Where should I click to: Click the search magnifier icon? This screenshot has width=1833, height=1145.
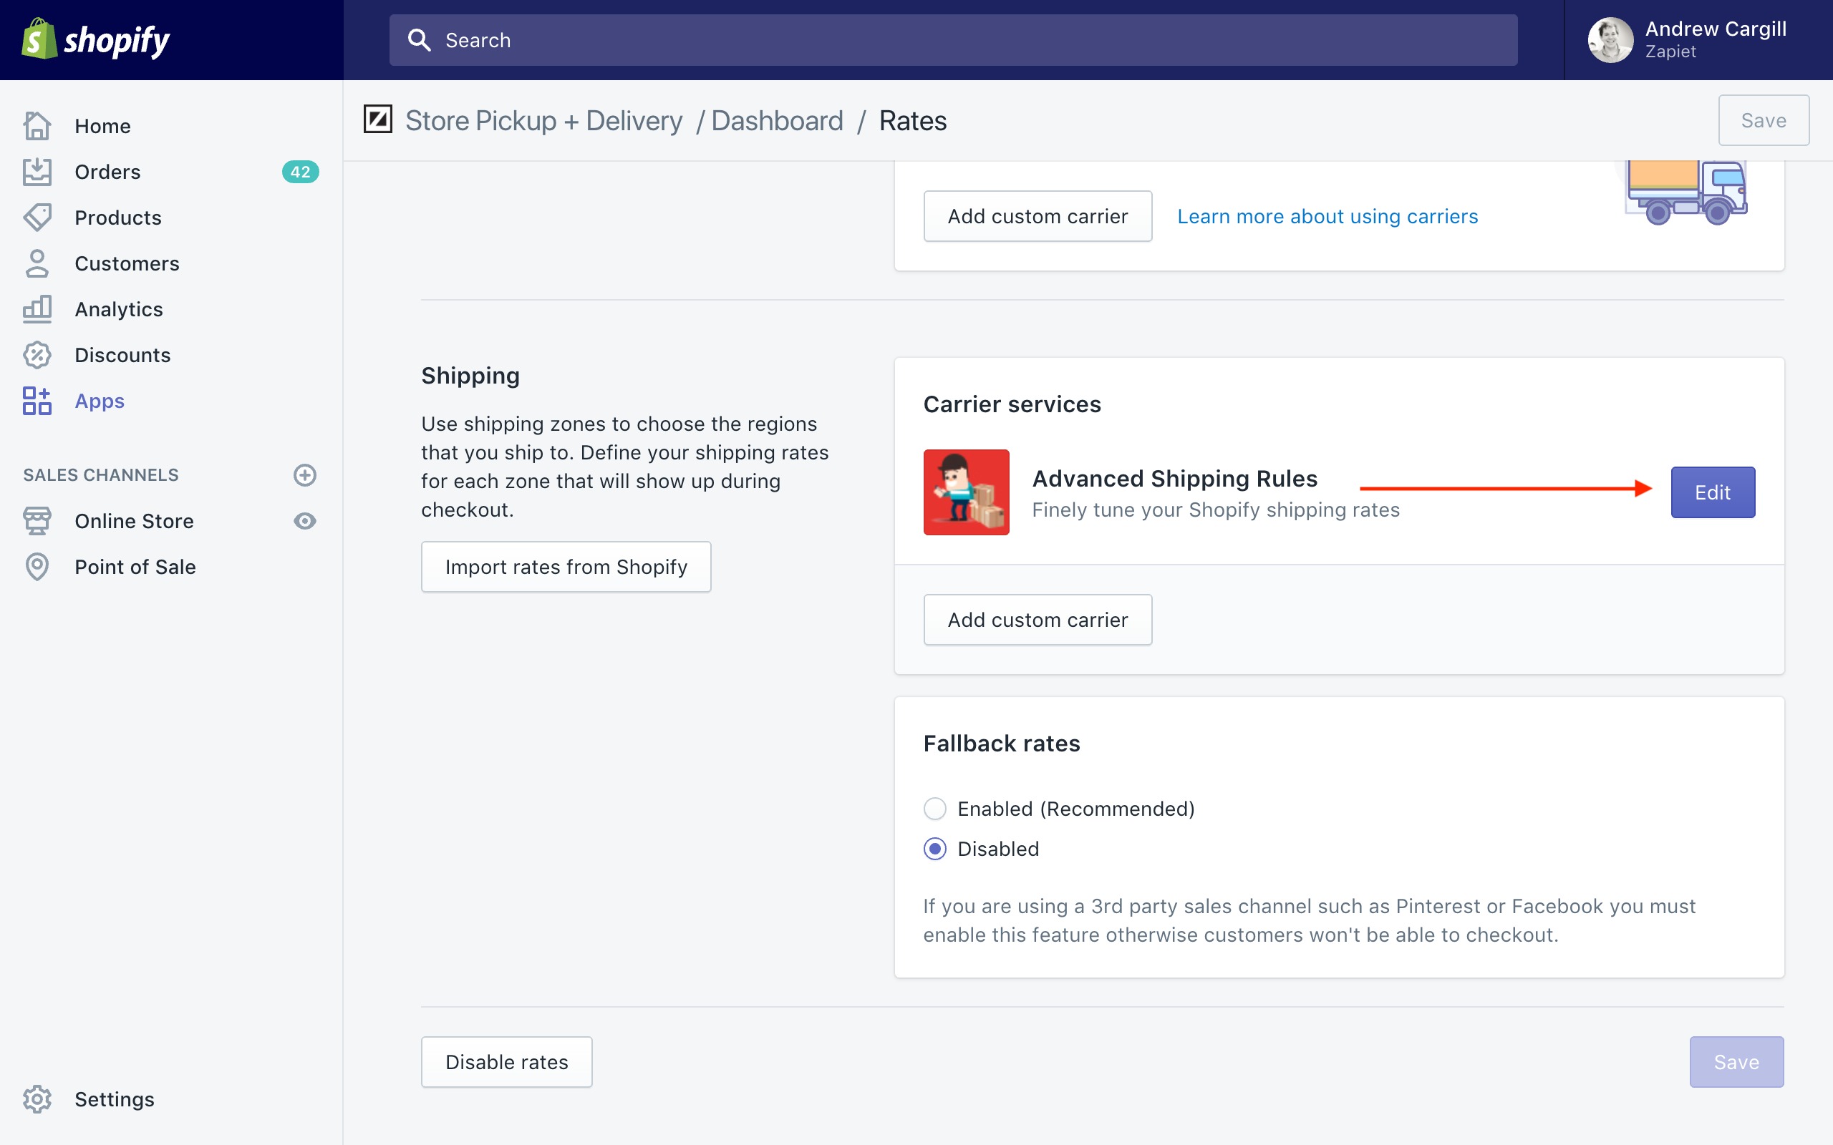(x=419, y=40)
